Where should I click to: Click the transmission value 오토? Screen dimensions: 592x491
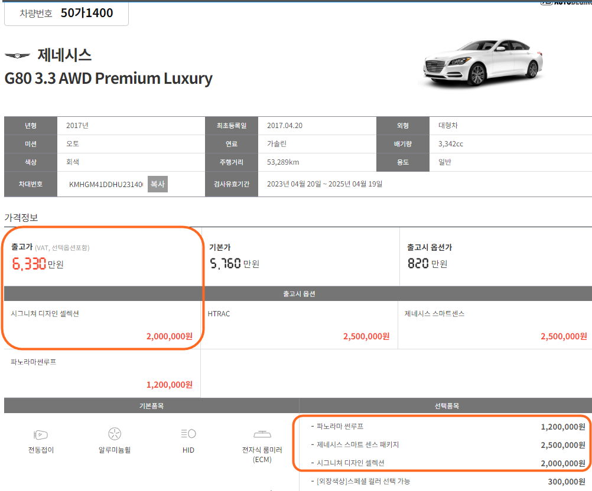coord(73,144)
